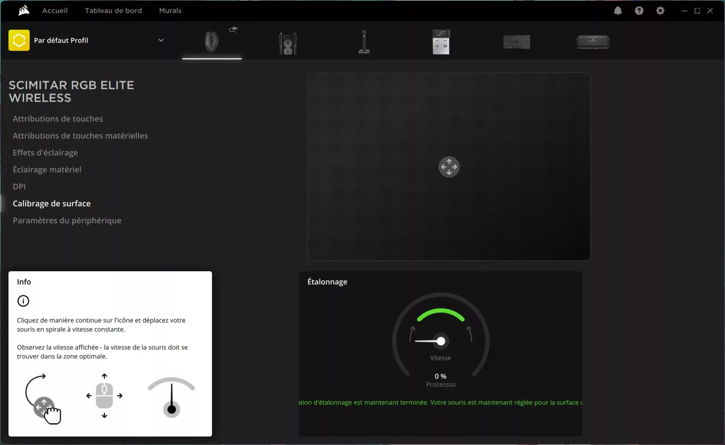Screen dimensions: 725x445
Task: Select the headset stand device
Action: point(365,42)
